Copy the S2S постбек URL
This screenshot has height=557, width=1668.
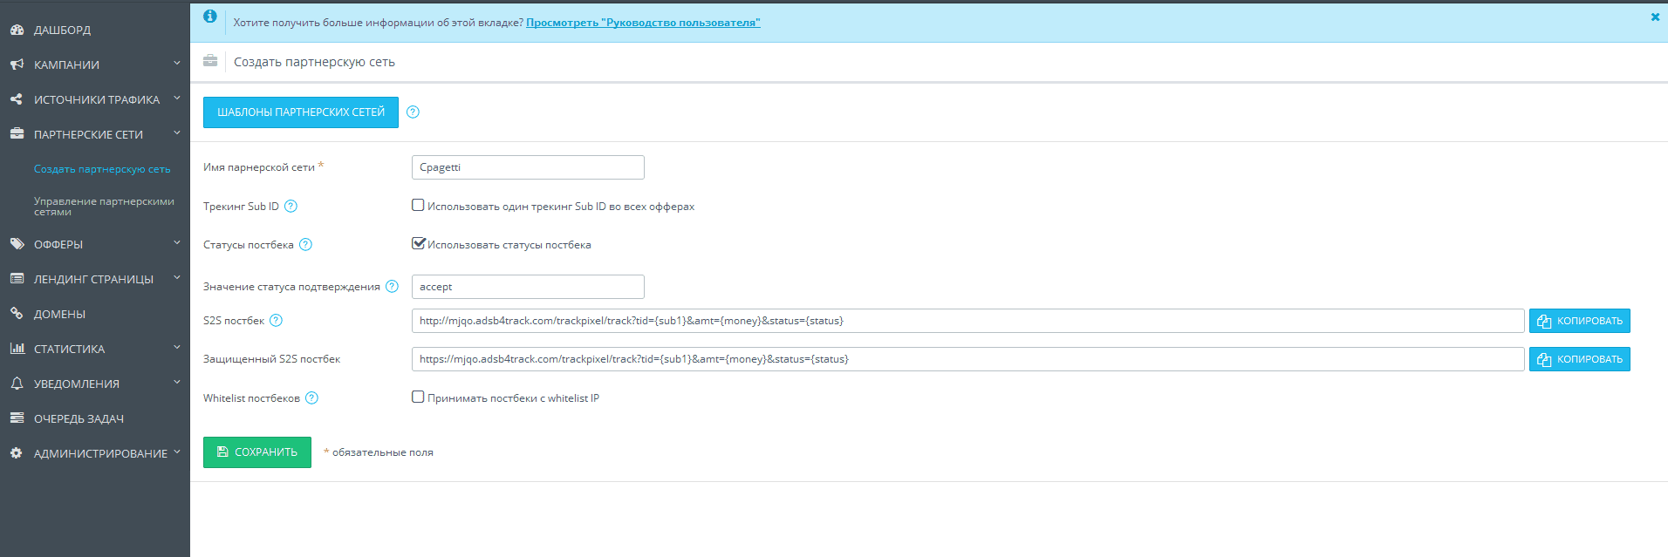click(1580, 321)
